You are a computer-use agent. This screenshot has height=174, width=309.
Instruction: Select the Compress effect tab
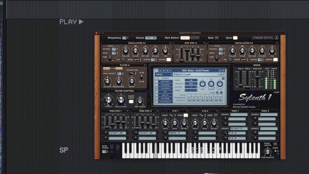tap(165, 102)
